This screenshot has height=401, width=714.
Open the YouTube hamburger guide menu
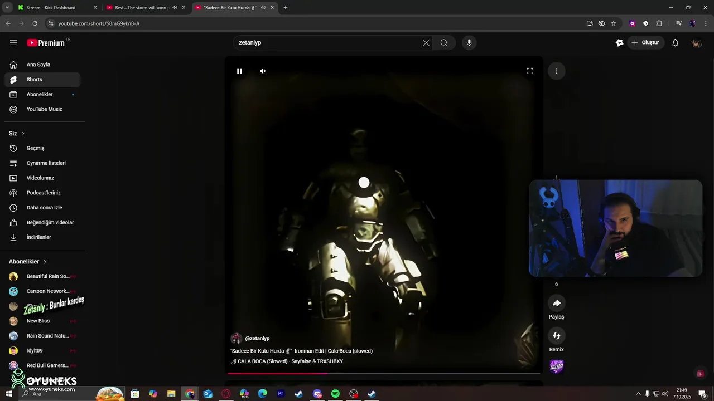pos(13,42)
